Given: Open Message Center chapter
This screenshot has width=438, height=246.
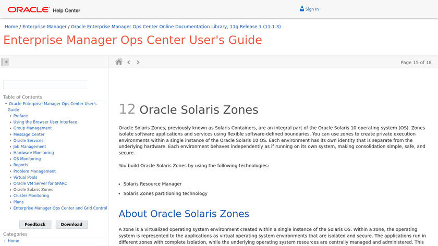Looking at the screenshot, I should (x=29, y=134).
